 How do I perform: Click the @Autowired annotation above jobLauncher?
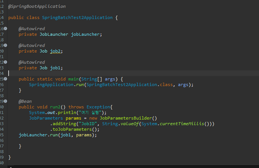[x=32, y=29]
